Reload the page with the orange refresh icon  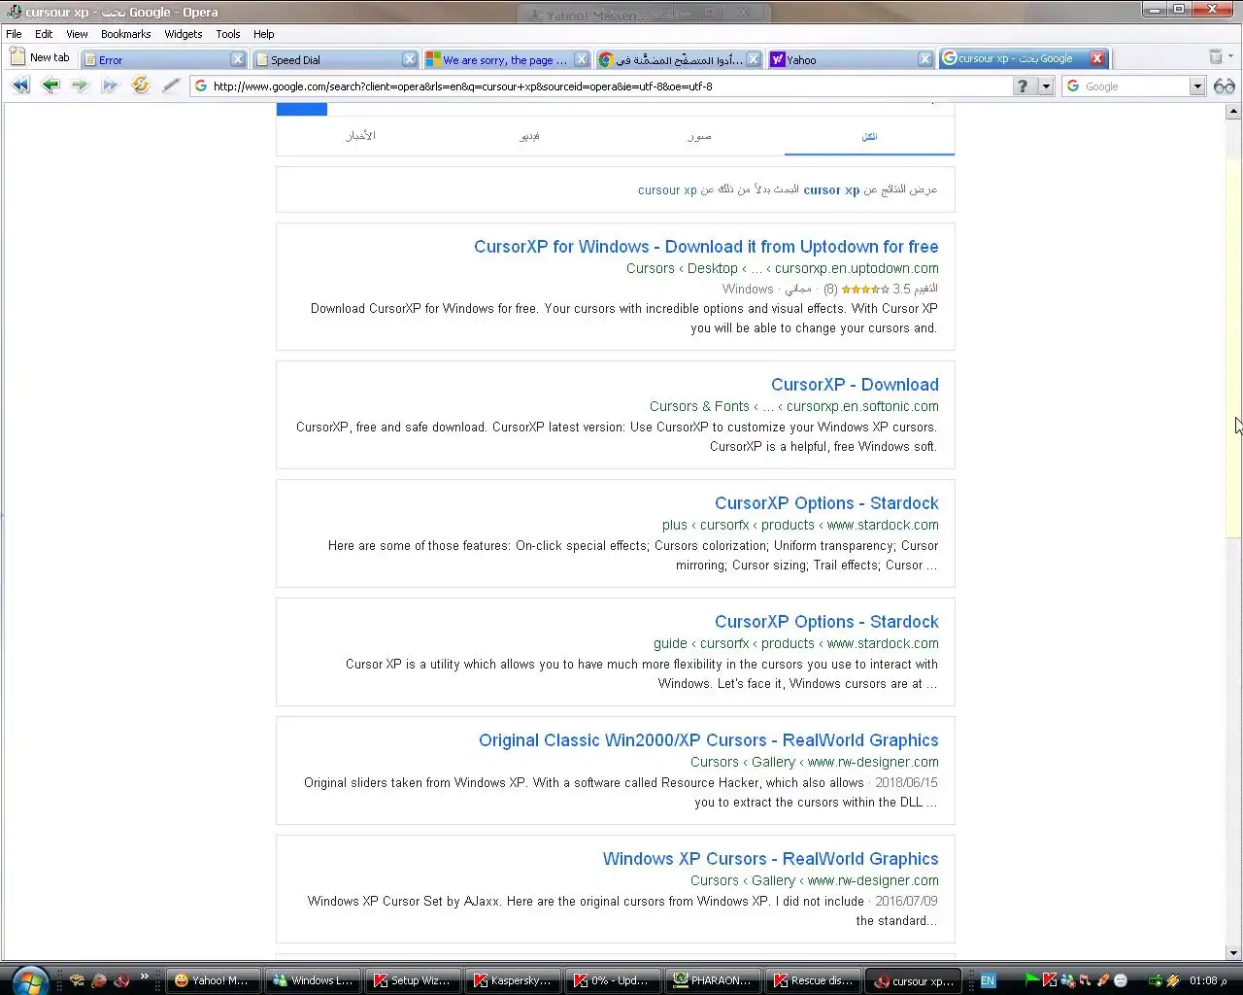tap(141, 86)
